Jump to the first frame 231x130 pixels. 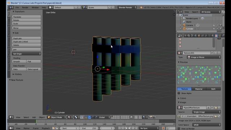coord(119,128)
